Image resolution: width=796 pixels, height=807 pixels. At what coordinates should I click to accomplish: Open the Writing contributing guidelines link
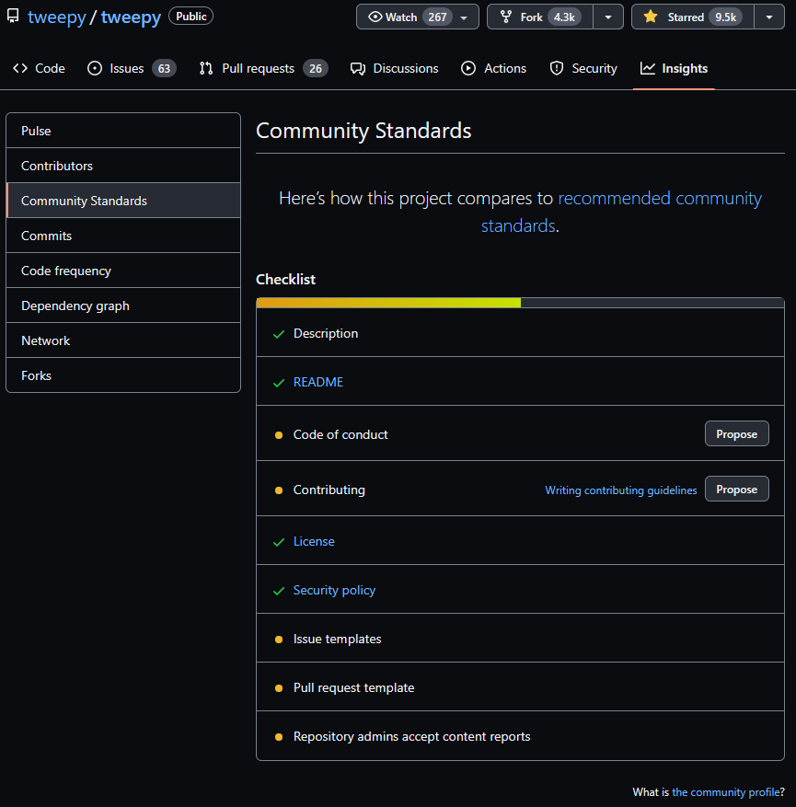(620, 490)
